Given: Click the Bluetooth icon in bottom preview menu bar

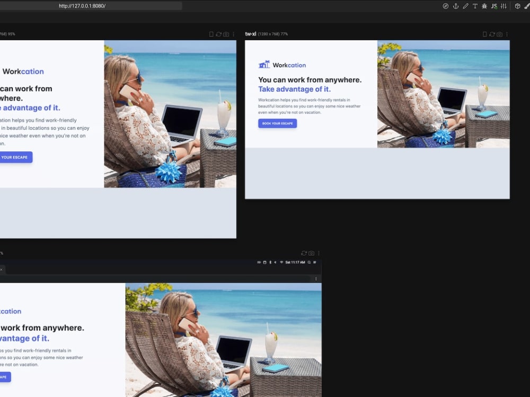Looking at the screenshot, I should click(270, 263).
